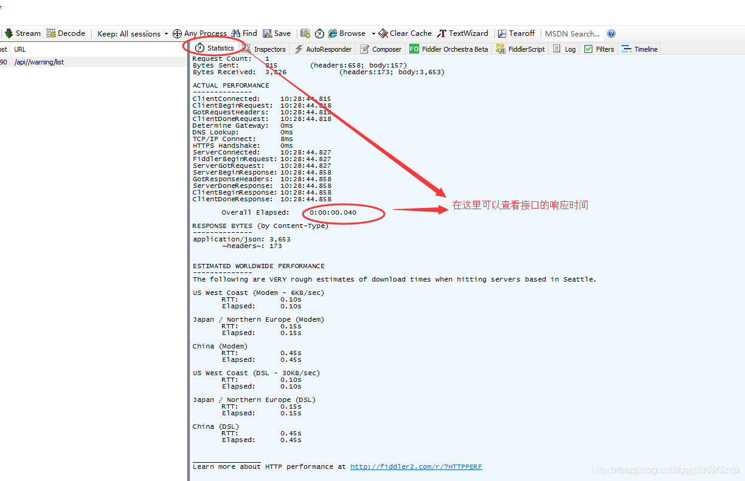Switch to the Inspectors tab

(x=265, y=49)
